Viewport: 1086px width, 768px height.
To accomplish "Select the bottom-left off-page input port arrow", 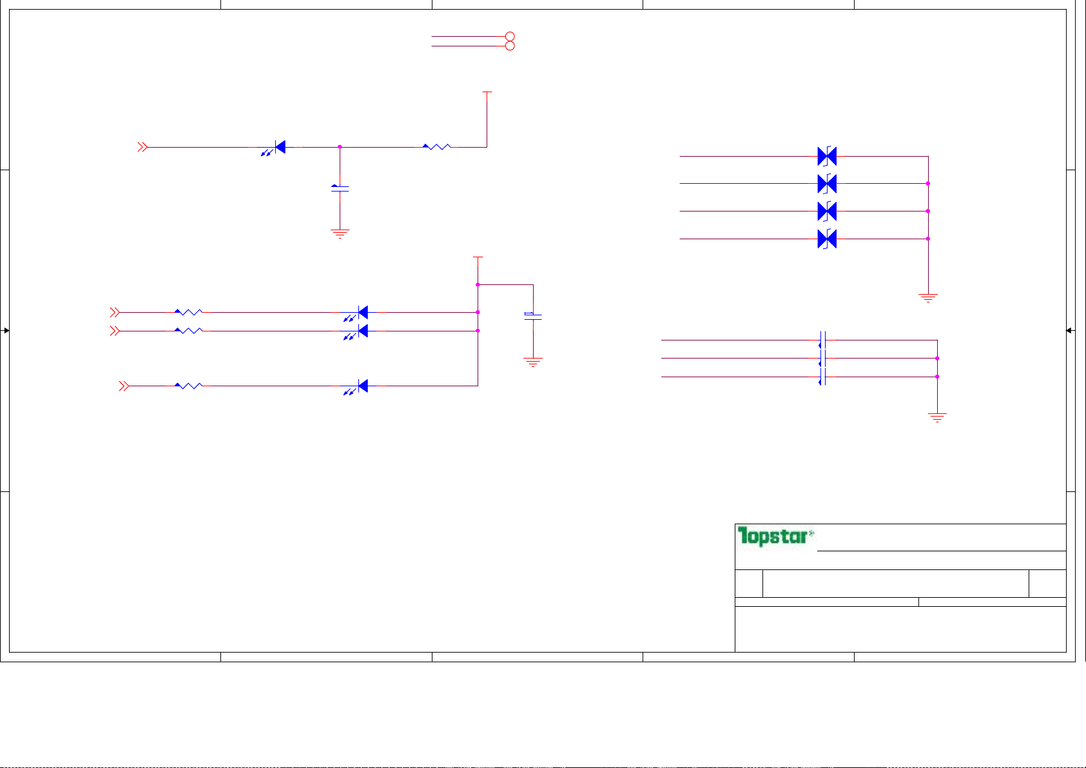I will click(124, 386).
